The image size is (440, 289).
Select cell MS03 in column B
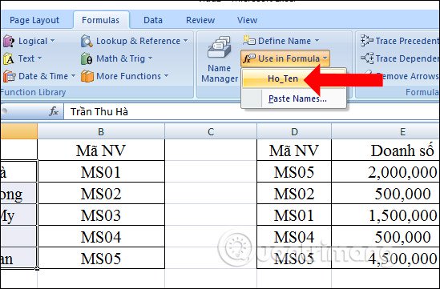click(101, 215)
